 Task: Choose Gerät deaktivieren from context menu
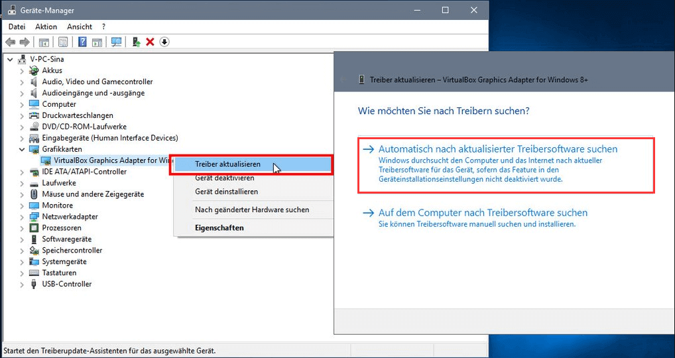[253, 178]
